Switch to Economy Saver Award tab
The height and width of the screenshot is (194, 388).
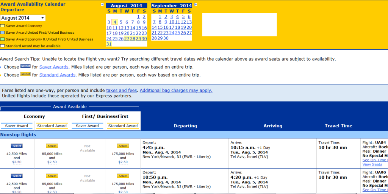[17, 126]
